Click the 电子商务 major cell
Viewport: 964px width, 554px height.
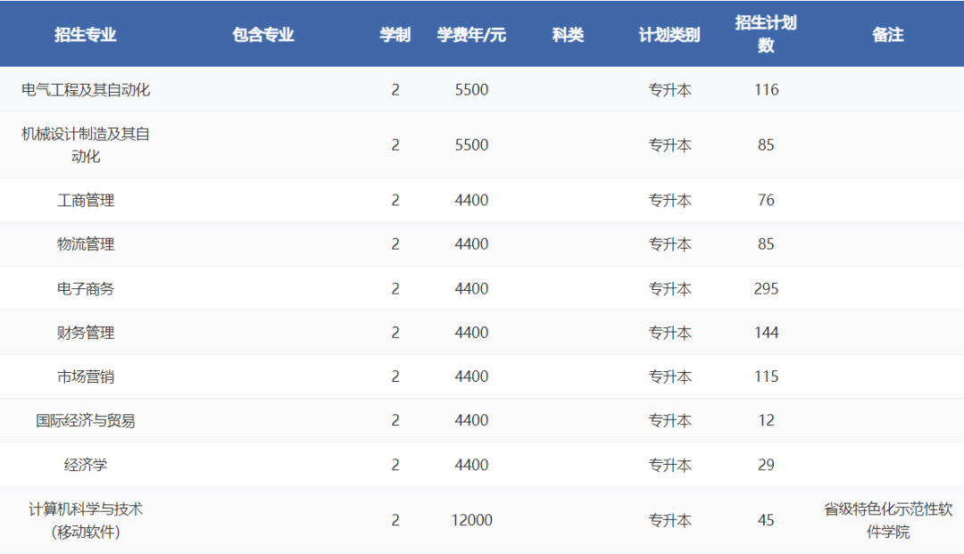tap(86, 288)
